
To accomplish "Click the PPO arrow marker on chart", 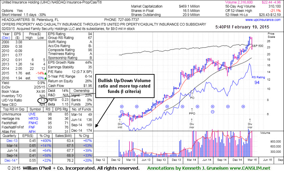I will 192,112.
